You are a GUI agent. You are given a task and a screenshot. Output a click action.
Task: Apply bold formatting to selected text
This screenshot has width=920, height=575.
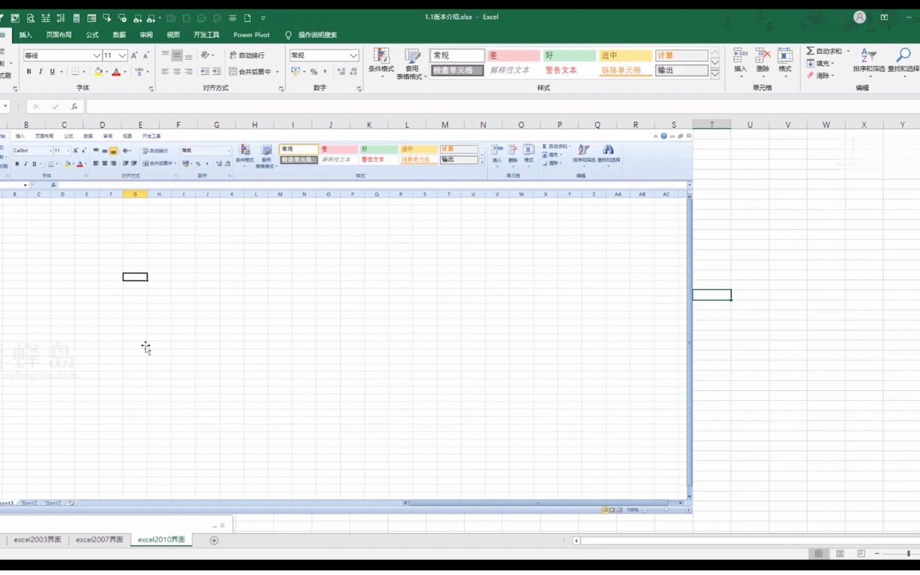(29, 71)
